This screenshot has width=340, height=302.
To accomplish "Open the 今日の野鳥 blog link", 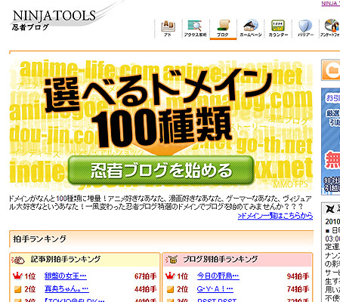I will coord(218,276).
